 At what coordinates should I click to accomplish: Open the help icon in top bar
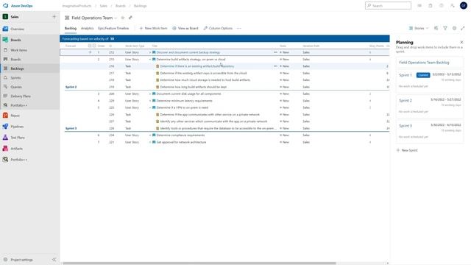coord(442,6)
